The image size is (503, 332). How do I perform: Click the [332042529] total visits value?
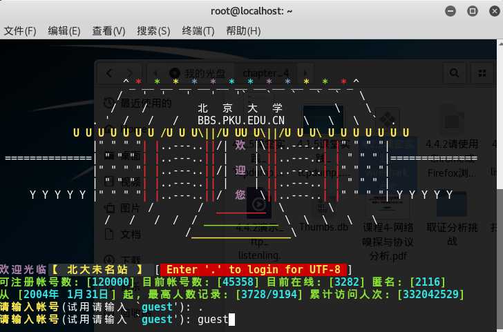[430, 295]
